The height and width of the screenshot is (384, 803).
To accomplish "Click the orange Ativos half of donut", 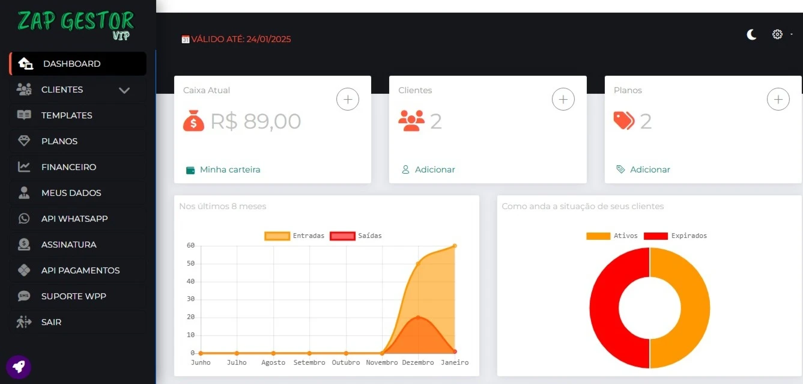I will [x=695, y=308].
